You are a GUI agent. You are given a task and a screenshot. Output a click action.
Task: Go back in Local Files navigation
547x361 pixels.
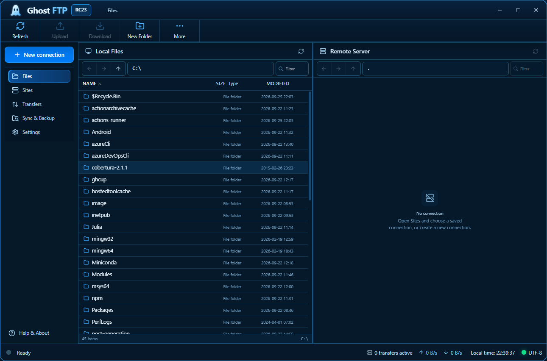coord(89,69)
